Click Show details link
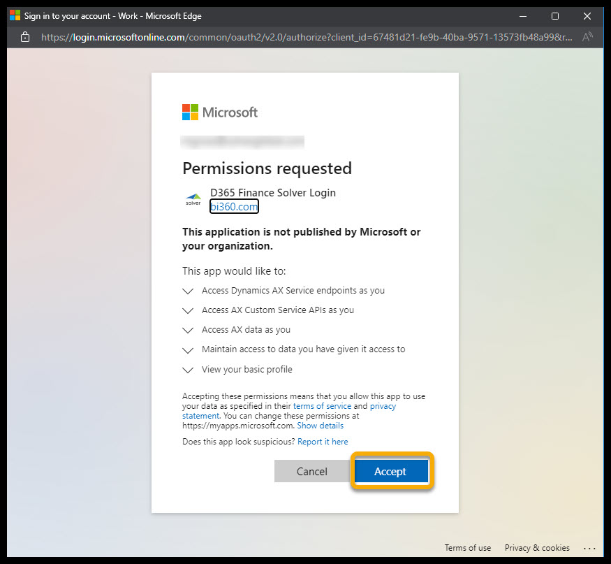 coord(321,426)
